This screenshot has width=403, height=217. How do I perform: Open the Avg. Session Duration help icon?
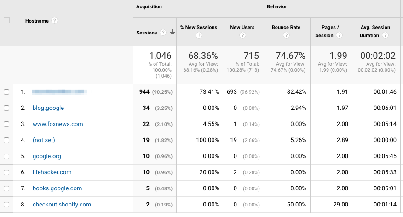[x=385, y=35]
